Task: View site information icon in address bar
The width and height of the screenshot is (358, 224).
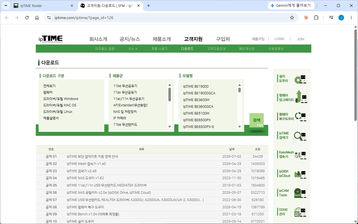Action: point(49,18)
